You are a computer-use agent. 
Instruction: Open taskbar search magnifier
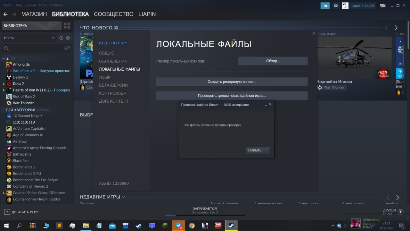(19, 226)
